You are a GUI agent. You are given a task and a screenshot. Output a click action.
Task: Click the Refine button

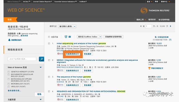tap(39, 94)
